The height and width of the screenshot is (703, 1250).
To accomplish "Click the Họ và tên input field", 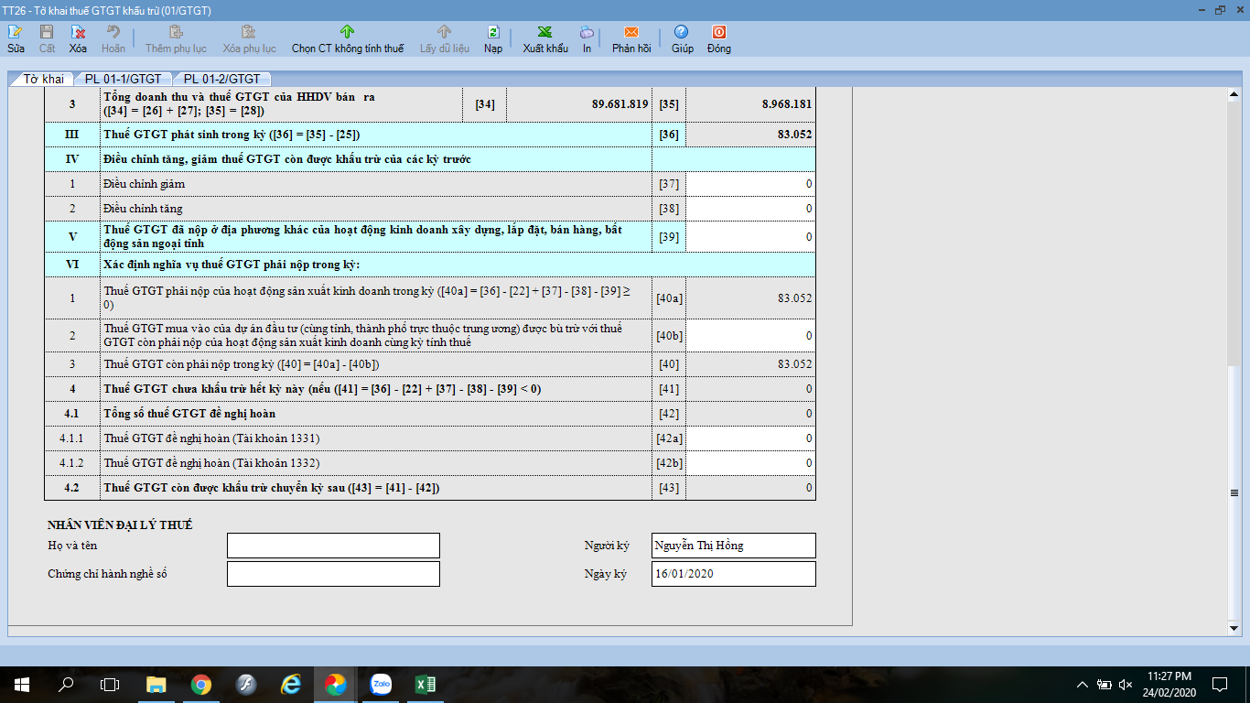I will point(333,546).
